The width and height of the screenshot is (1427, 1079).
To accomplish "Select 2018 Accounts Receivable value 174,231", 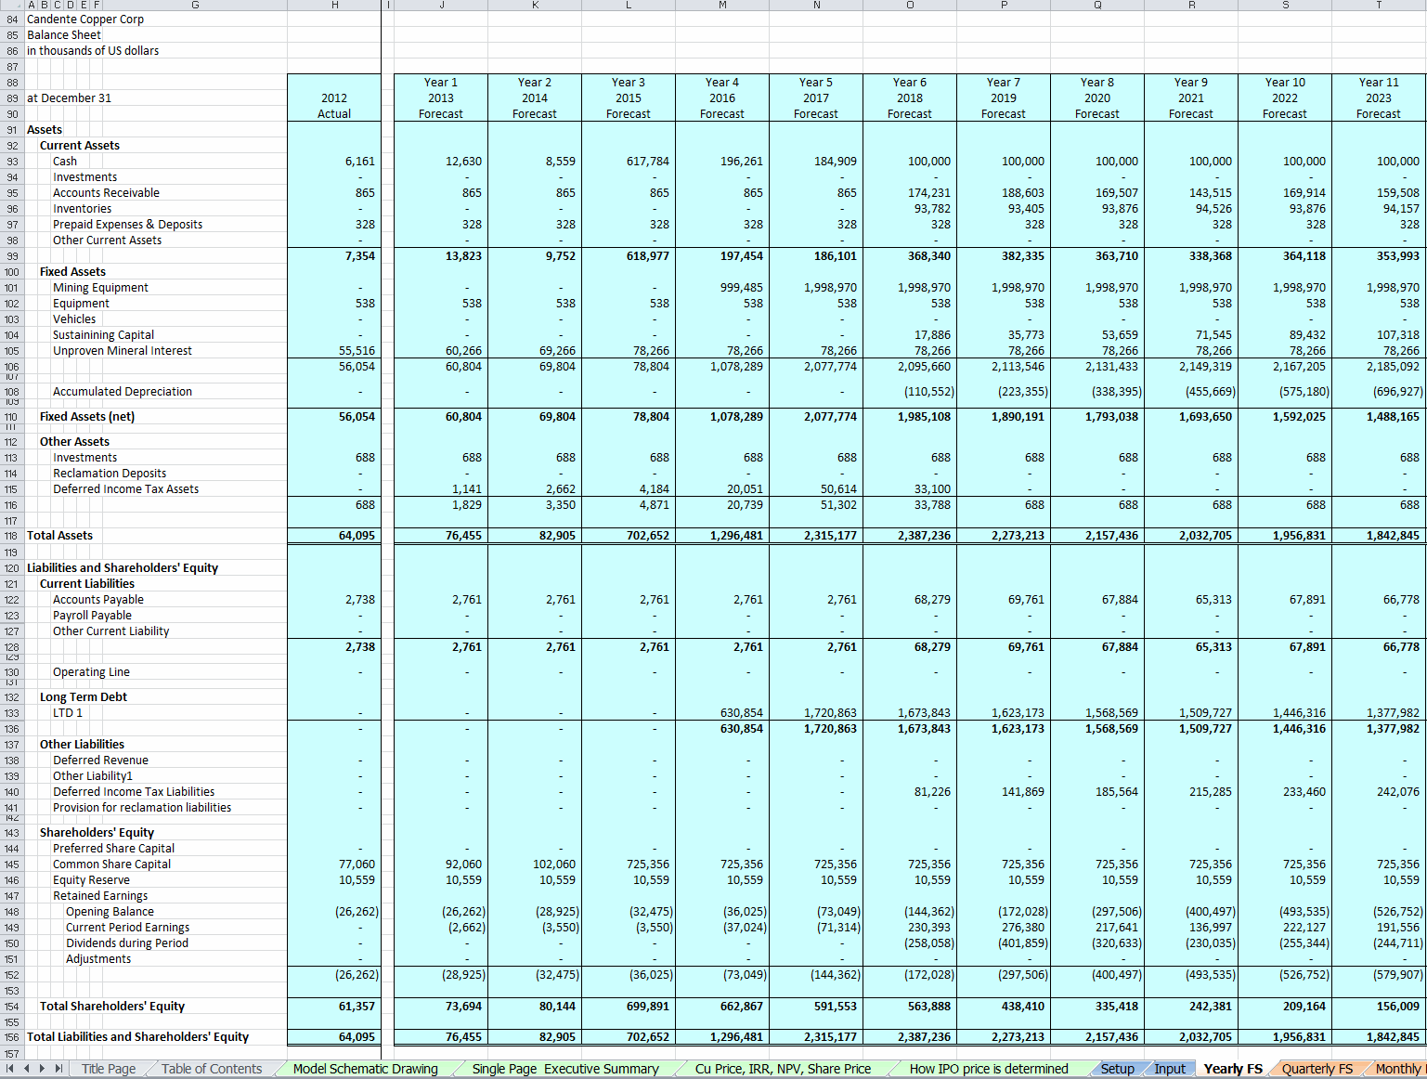I will [x=910, y=193].
